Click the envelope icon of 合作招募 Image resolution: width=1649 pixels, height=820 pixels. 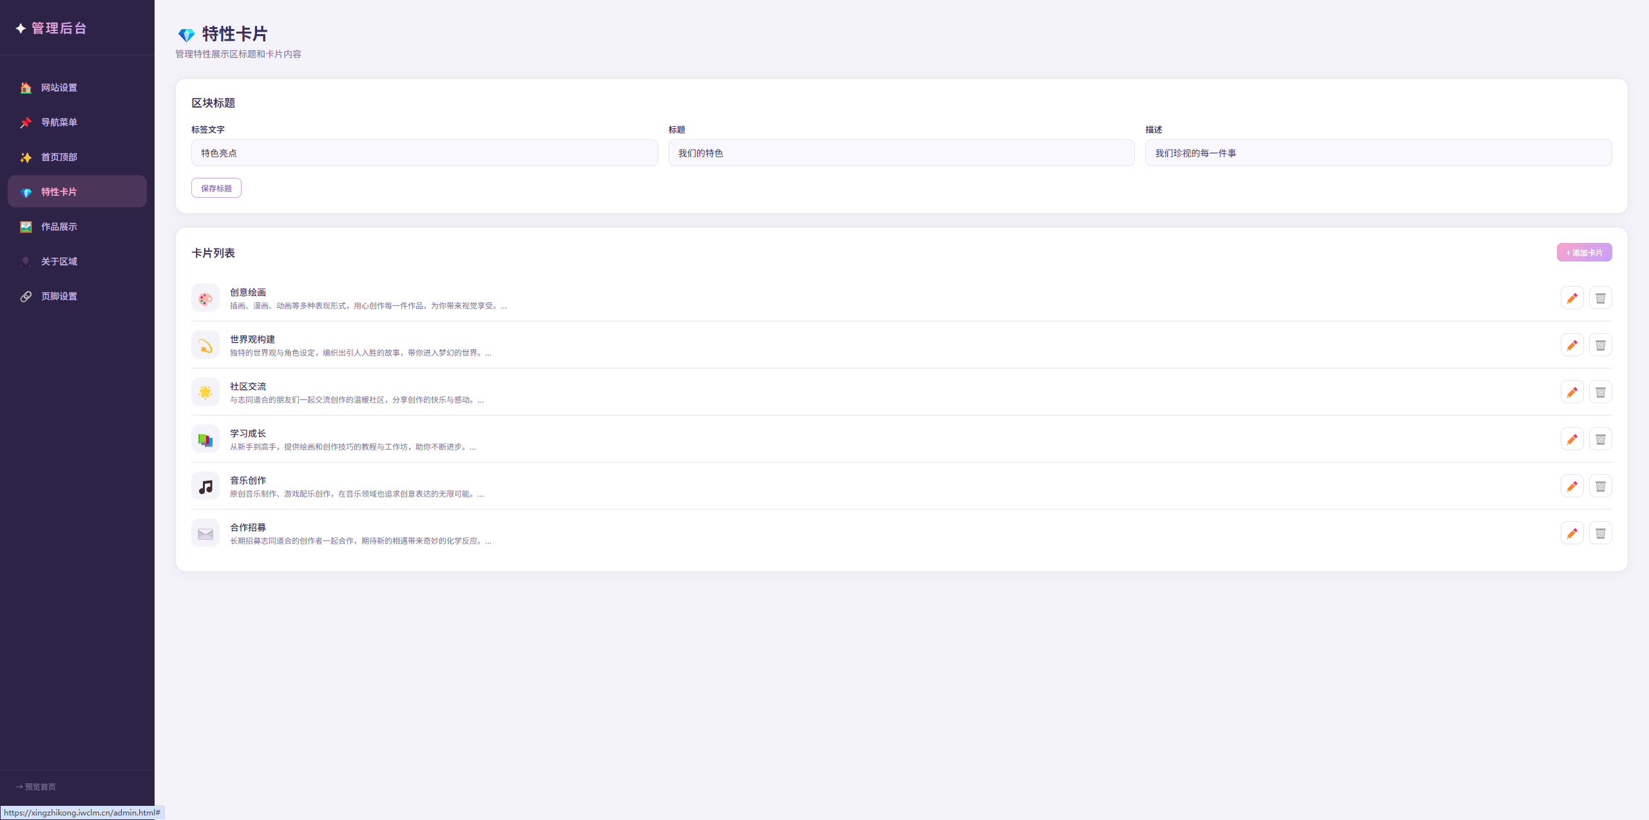click(x=205, y=533)
